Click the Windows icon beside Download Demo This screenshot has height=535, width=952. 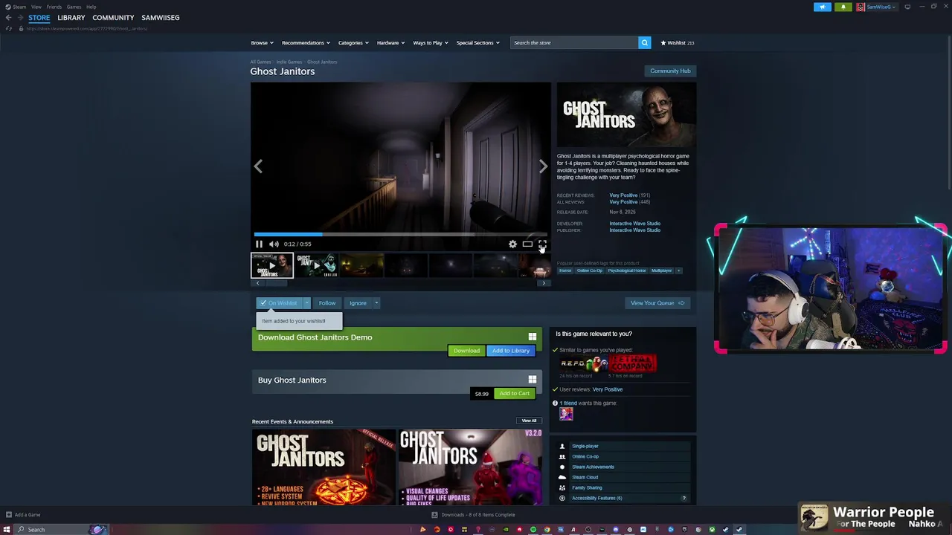pyautogui.click(x=532, y=337)
